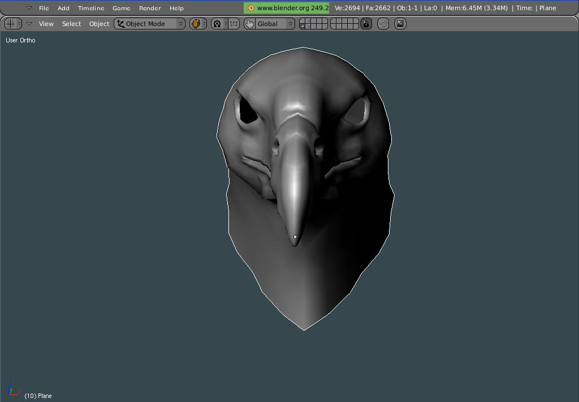Image resolution: width=579 pixels, height=402 pixels.
Task: Open the Select menu in the 3D view header
Action: tap(71, 24)
